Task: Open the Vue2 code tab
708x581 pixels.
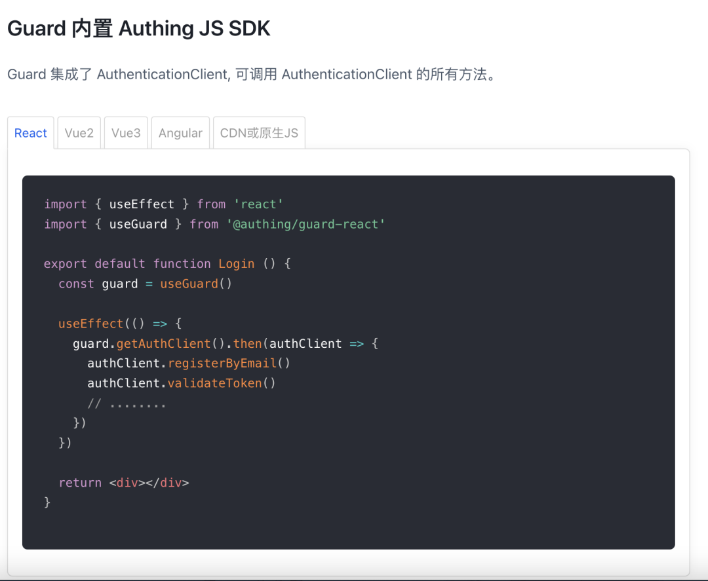Action: [x=79, y=133]
